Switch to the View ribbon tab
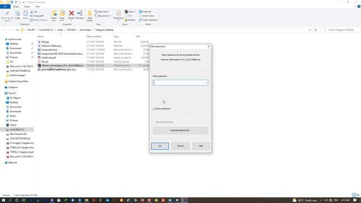The image size is (361, 203). click(x=37, y=7)
